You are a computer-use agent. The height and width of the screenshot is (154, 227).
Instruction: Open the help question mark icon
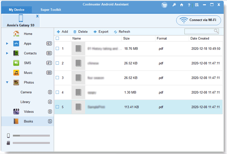pyautogui.click(x=189, y=5)
